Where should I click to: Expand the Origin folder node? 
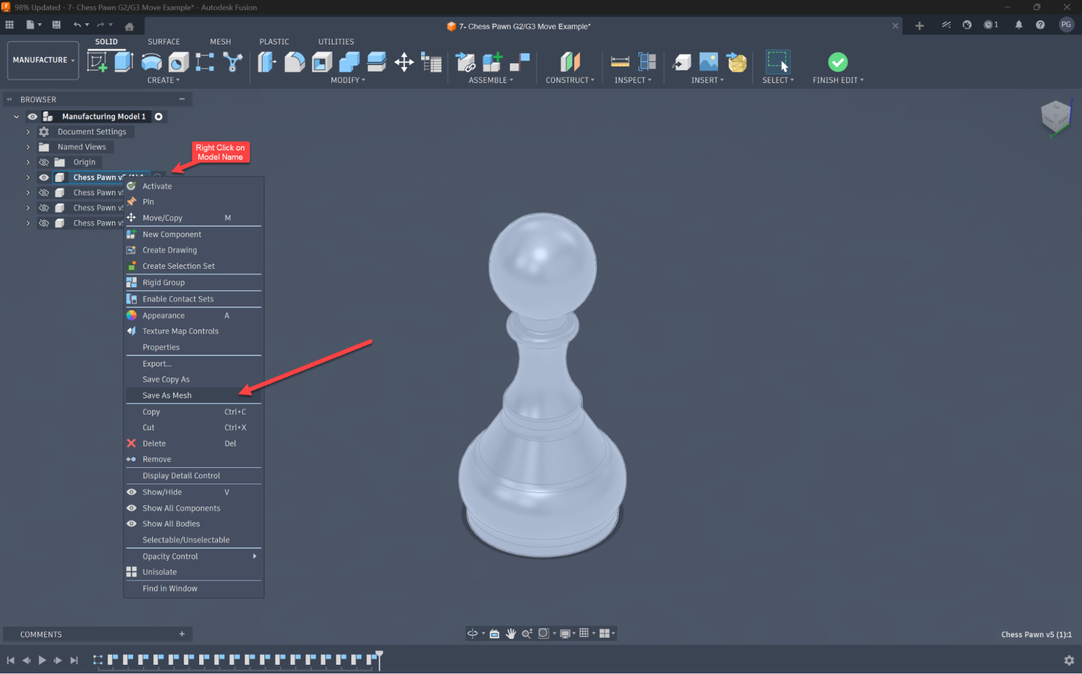28,162
